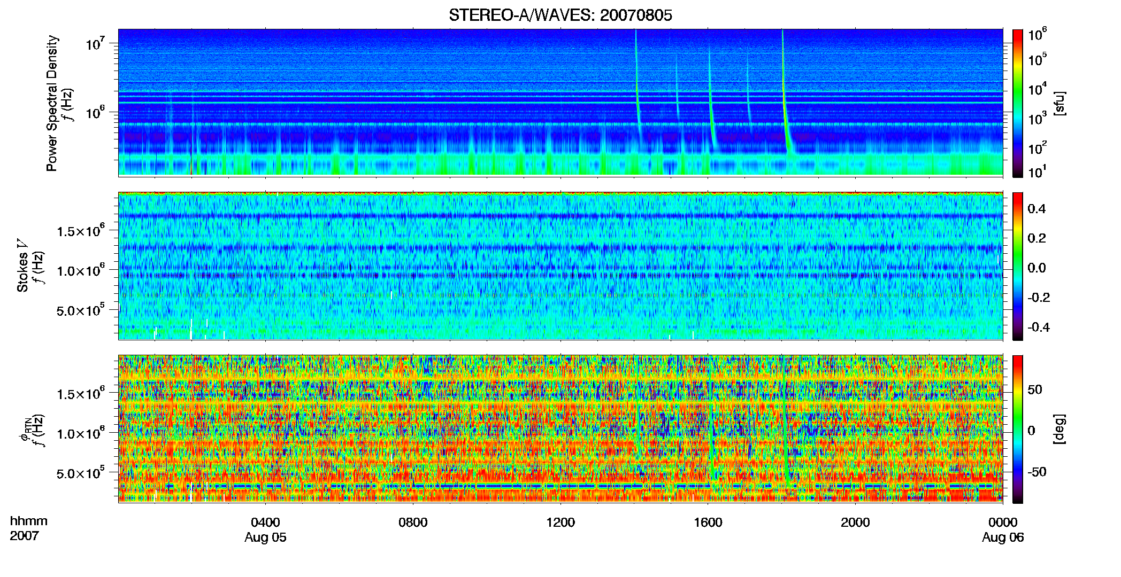Click the "1600" time axis label

pos(708,523)
